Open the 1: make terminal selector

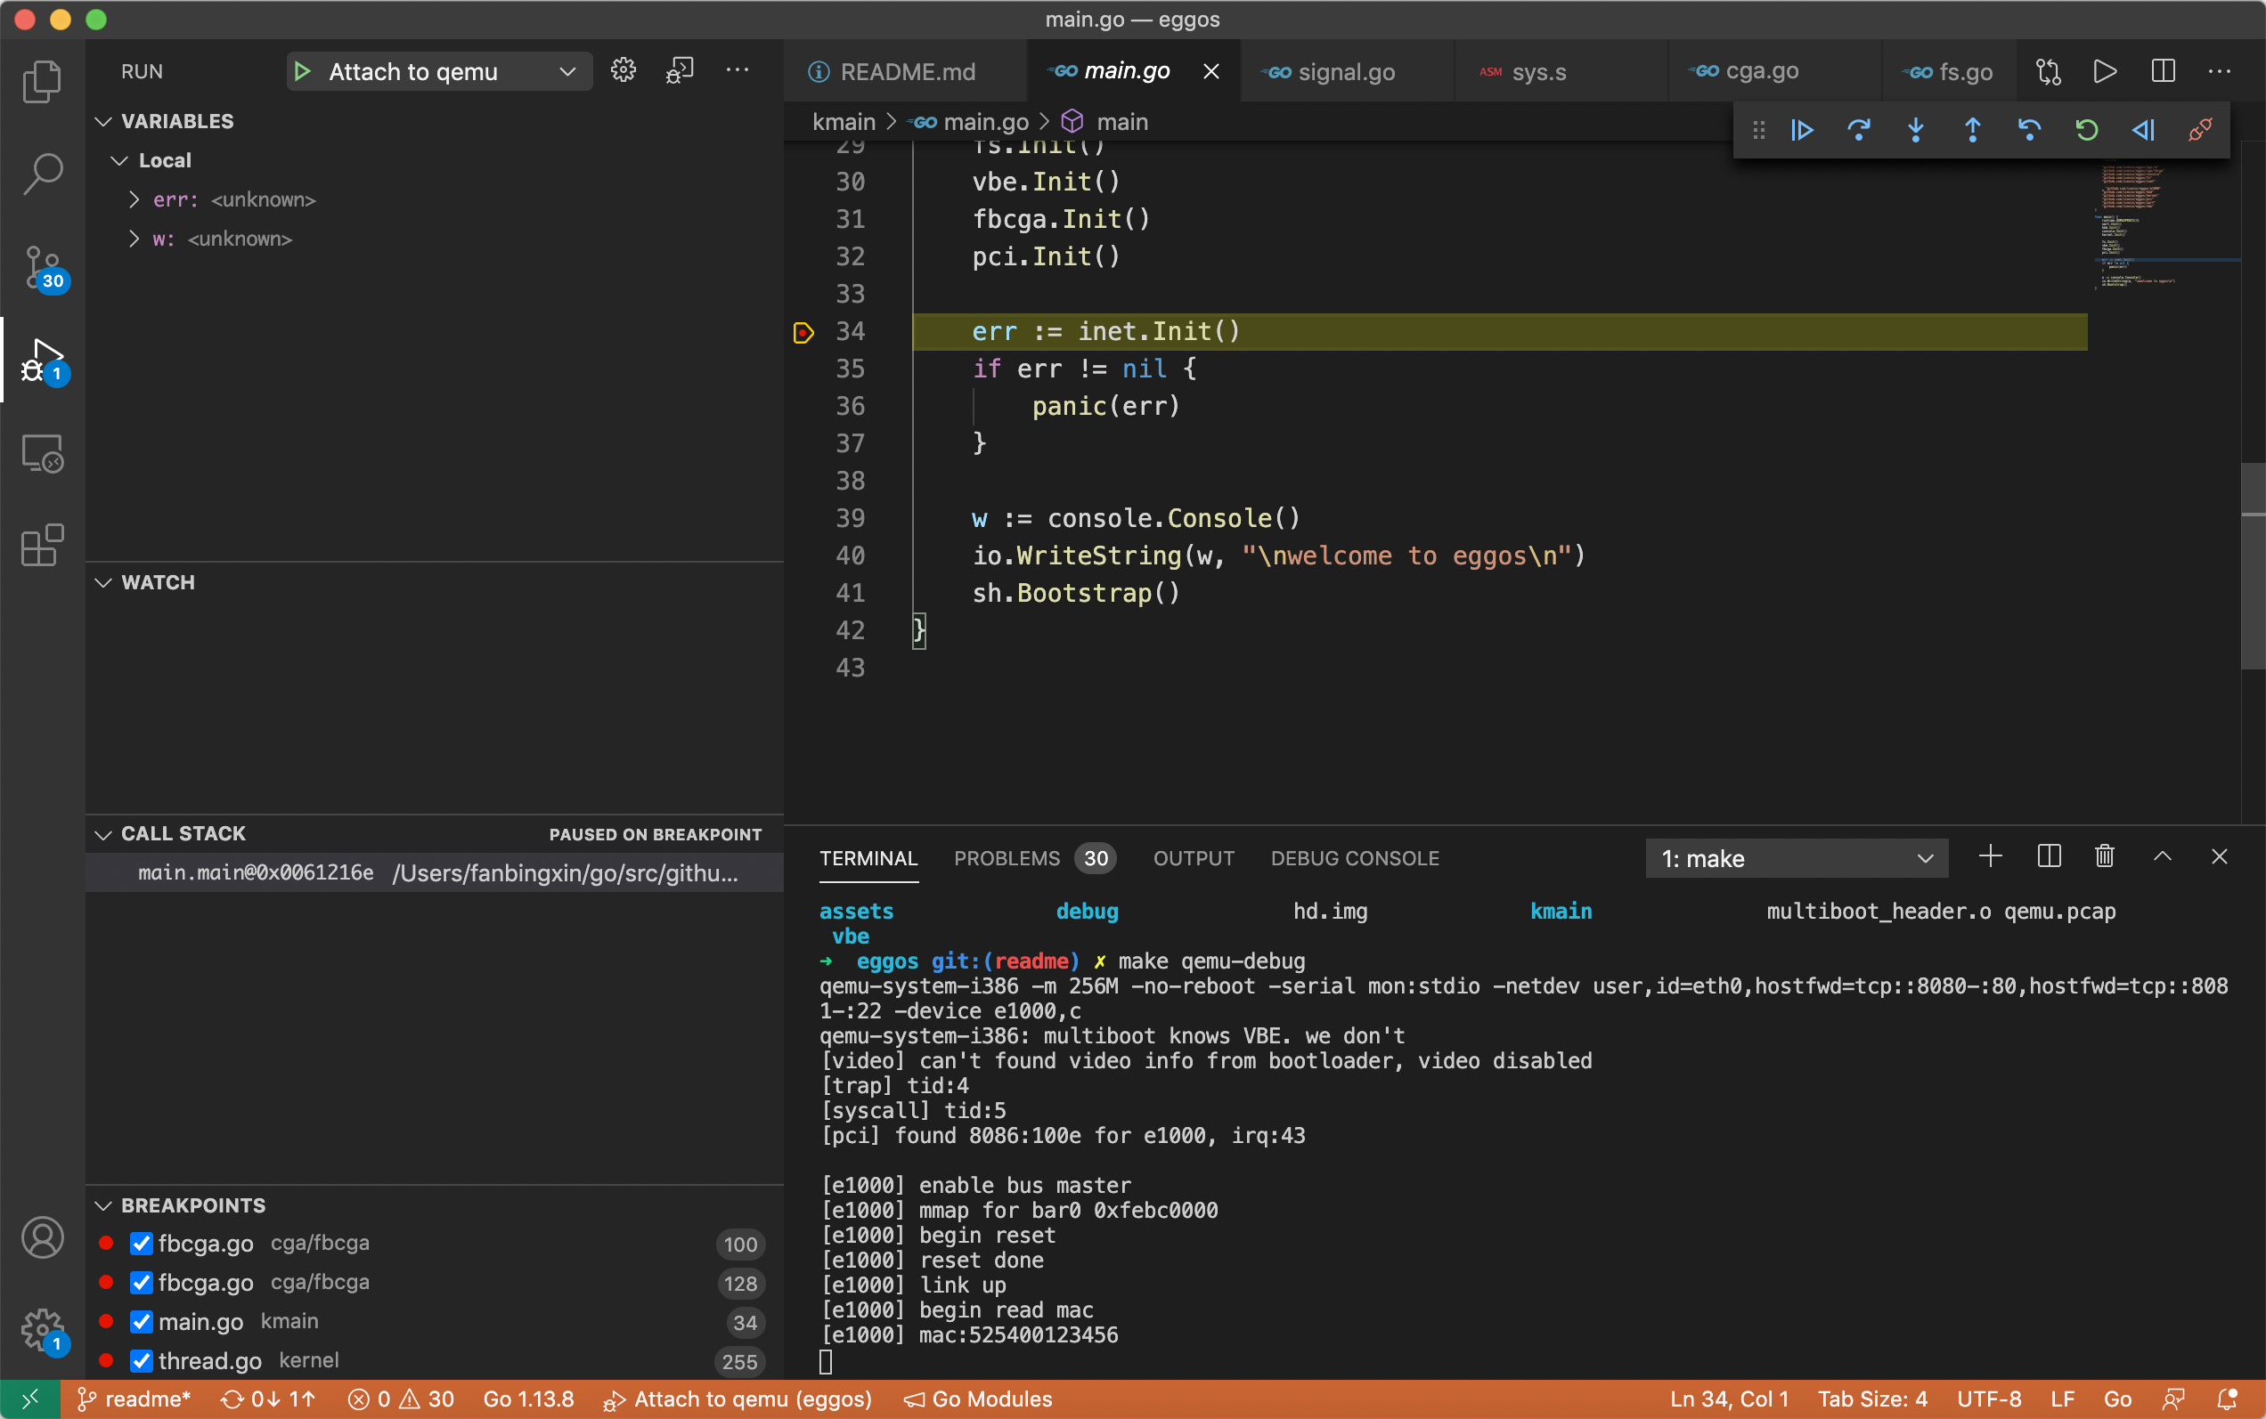1796,858
